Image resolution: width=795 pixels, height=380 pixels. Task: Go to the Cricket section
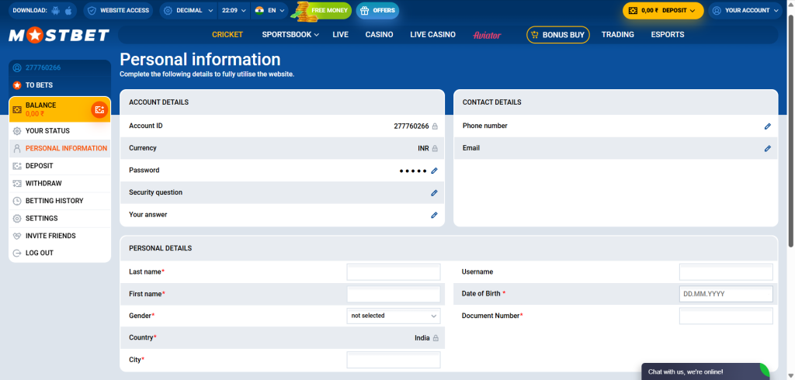tap(227, 35)
